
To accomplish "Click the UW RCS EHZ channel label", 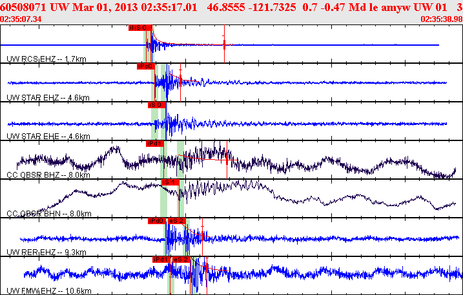I will (x=46, y=59).
